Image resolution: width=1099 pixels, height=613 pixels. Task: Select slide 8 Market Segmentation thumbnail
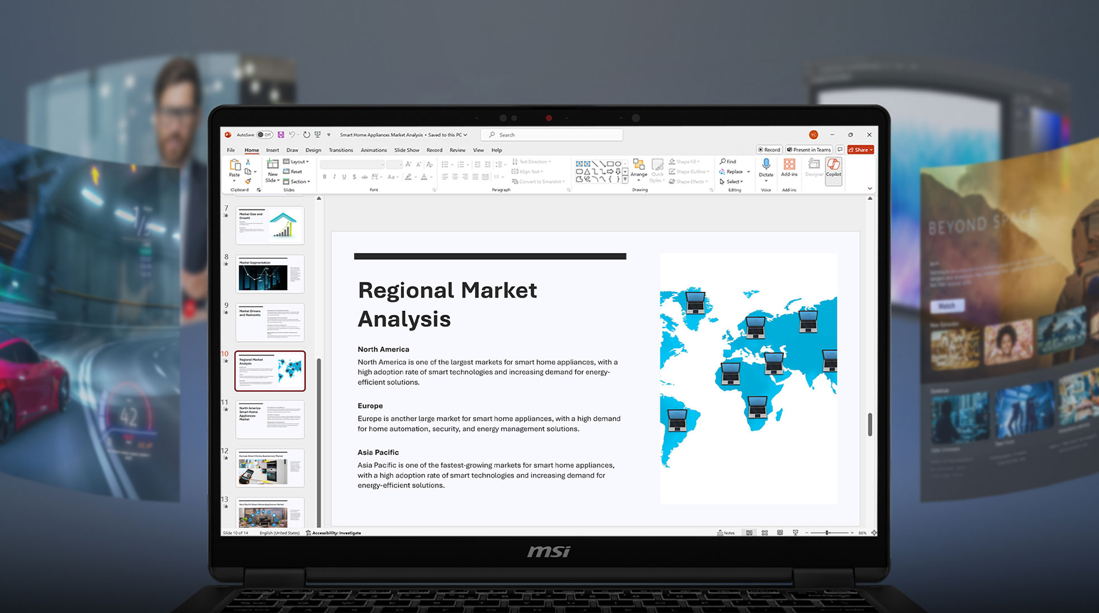(270, 274)
